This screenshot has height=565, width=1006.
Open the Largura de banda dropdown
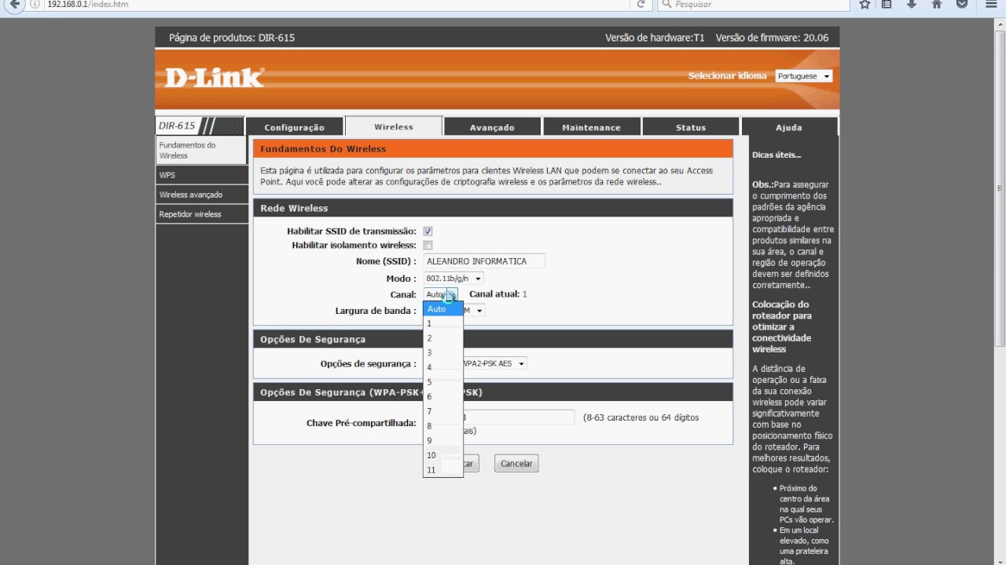475,311
